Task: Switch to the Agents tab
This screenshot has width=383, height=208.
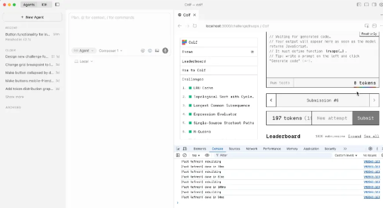Action: click(x=29, y=4)
